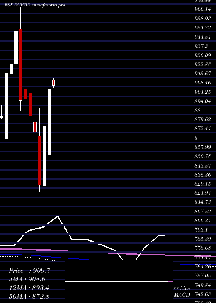Click the 50MA : 872.8 readout
The image size is (216, 303).
[x=29, y=297]
